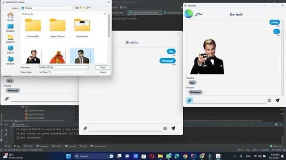
Task: Click the wrench icon in Run panel
Action: pos(6,134)
